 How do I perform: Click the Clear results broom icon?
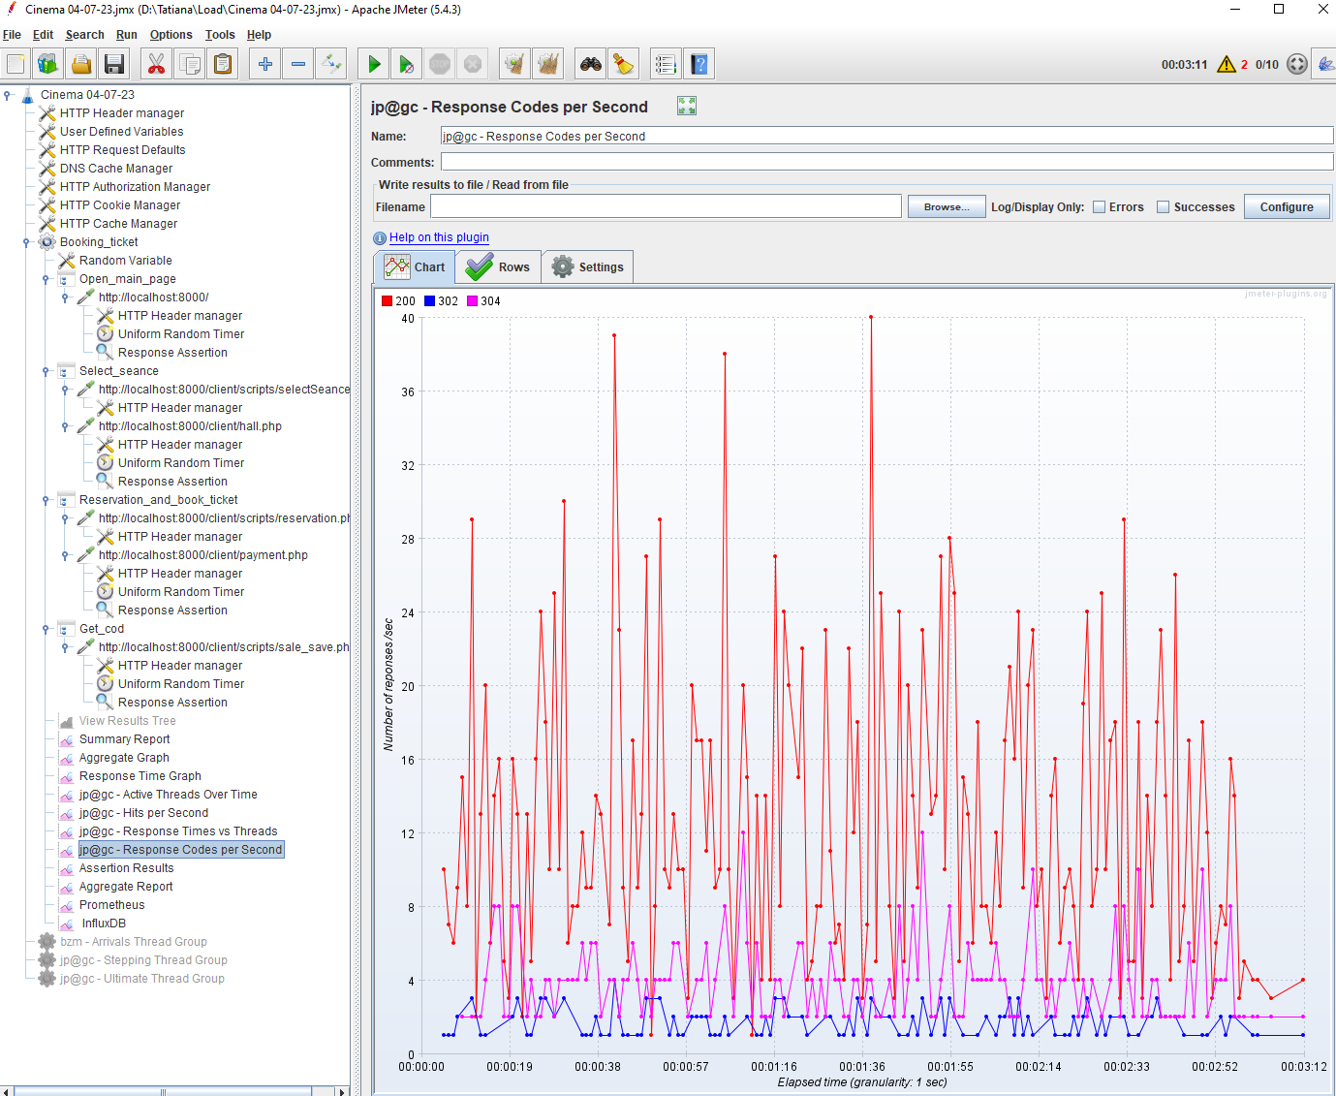514,65
